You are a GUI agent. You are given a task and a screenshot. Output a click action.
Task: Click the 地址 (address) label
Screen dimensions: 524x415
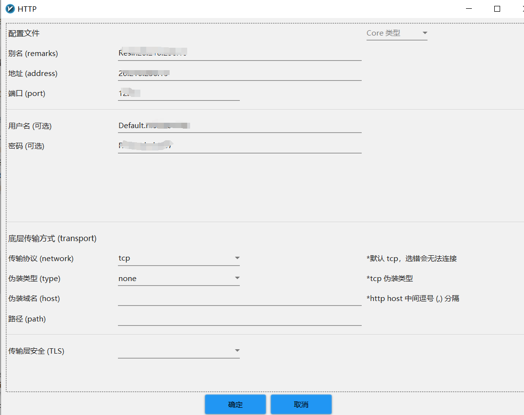pos(33,74)
